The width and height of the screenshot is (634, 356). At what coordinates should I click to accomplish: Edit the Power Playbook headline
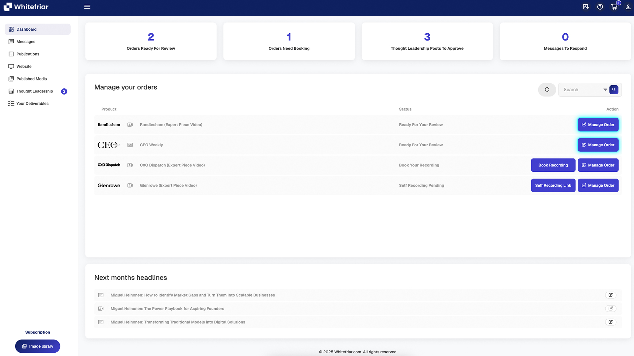[611, 309]
